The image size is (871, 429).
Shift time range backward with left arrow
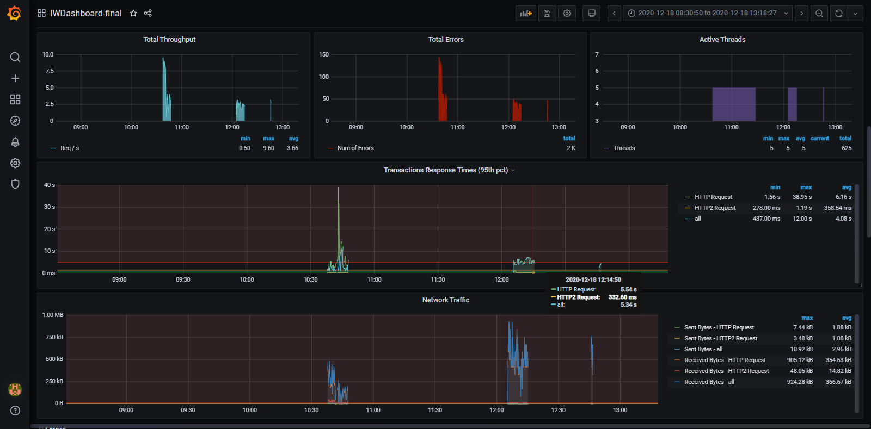[x=614, y=14]
